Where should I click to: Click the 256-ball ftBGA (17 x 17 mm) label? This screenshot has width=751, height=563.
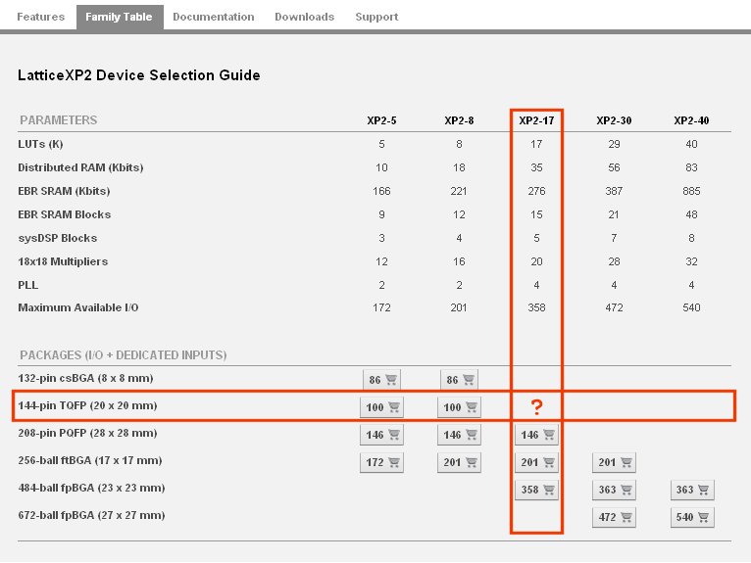coord(90,460)
